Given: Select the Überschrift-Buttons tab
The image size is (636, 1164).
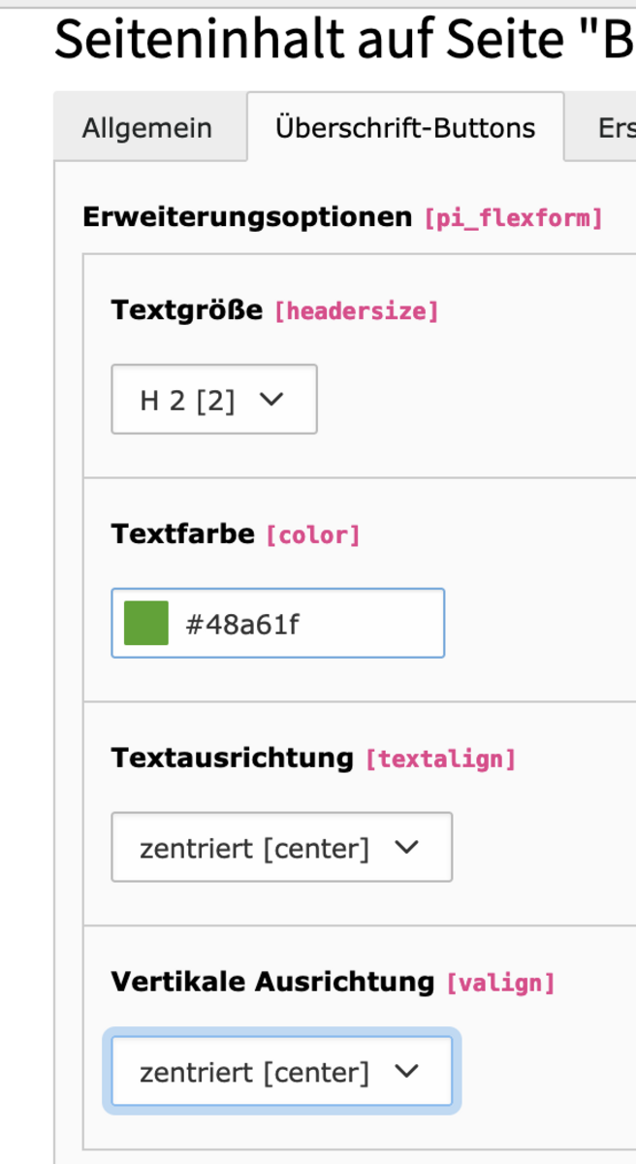Looking at the screenshot, I should point(405,127).
